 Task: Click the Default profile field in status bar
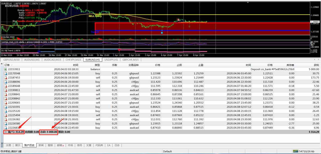[167, 151]
